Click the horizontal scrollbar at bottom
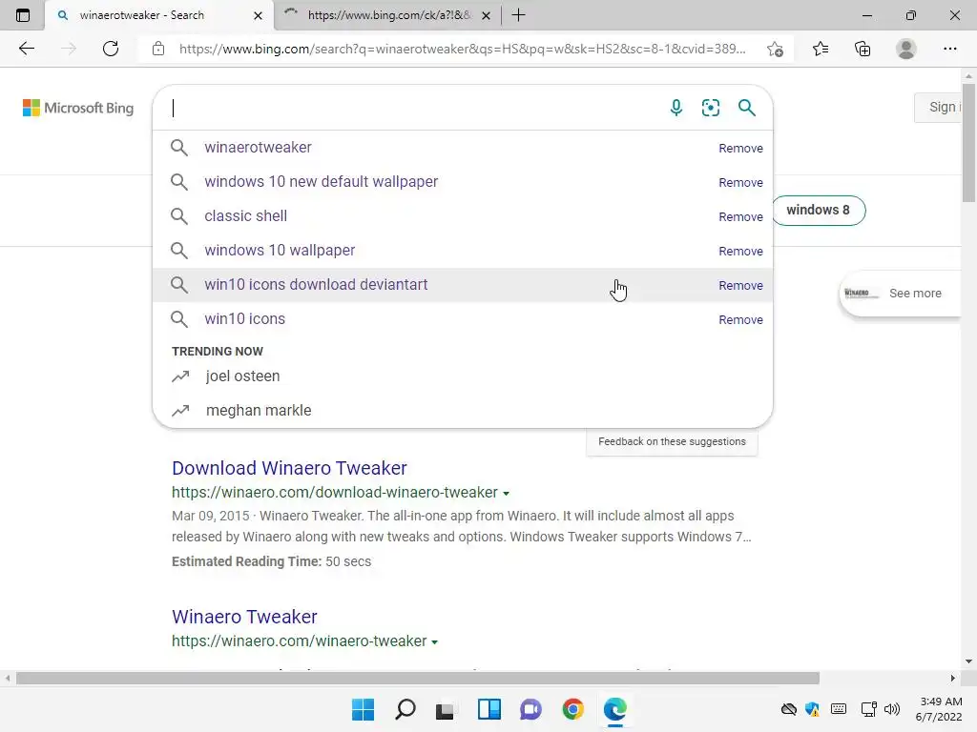The width and height of the screenshot is (977, 732). (418, 678)
